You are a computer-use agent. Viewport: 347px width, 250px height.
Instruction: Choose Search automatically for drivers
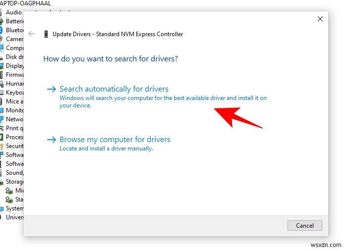pos(114,89)
